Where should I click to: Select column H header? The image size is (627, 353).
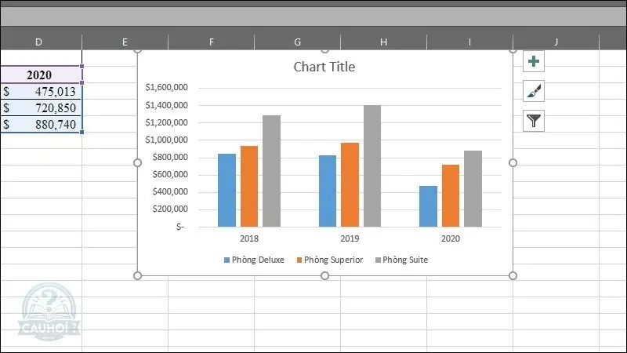click(x=383, y=42)
